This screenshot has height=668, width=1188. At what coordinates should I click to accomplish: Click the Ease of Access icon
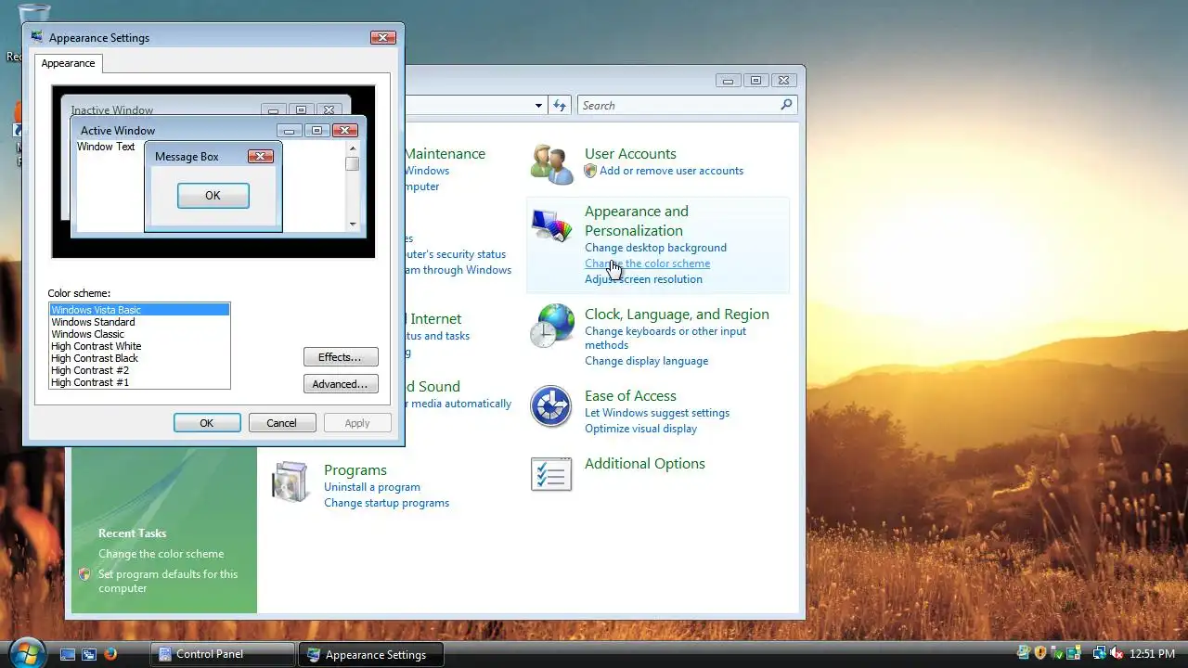point(551,406)
